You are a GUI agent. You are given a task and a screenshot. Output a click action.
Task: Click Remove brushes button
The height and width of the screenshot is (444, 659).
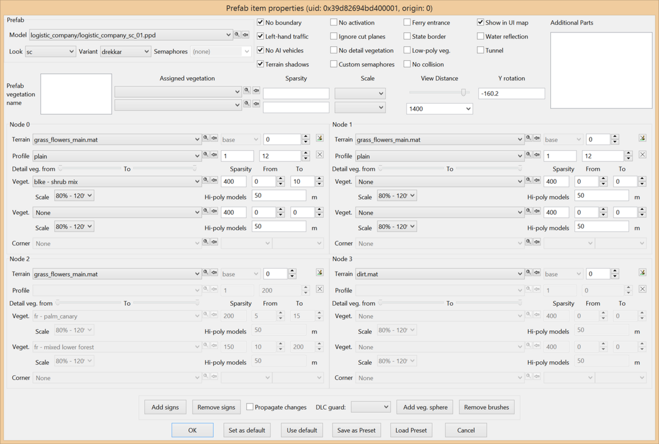pyautogui.click(x=486, y=407)
